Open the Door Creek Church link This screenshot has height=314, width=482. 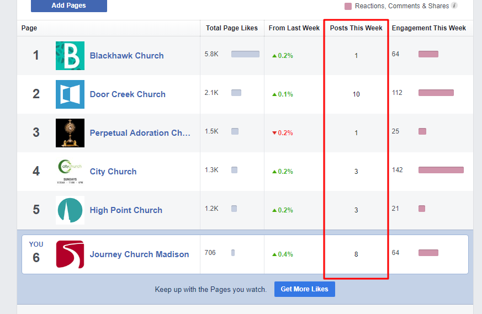click(x=128, y=94)
